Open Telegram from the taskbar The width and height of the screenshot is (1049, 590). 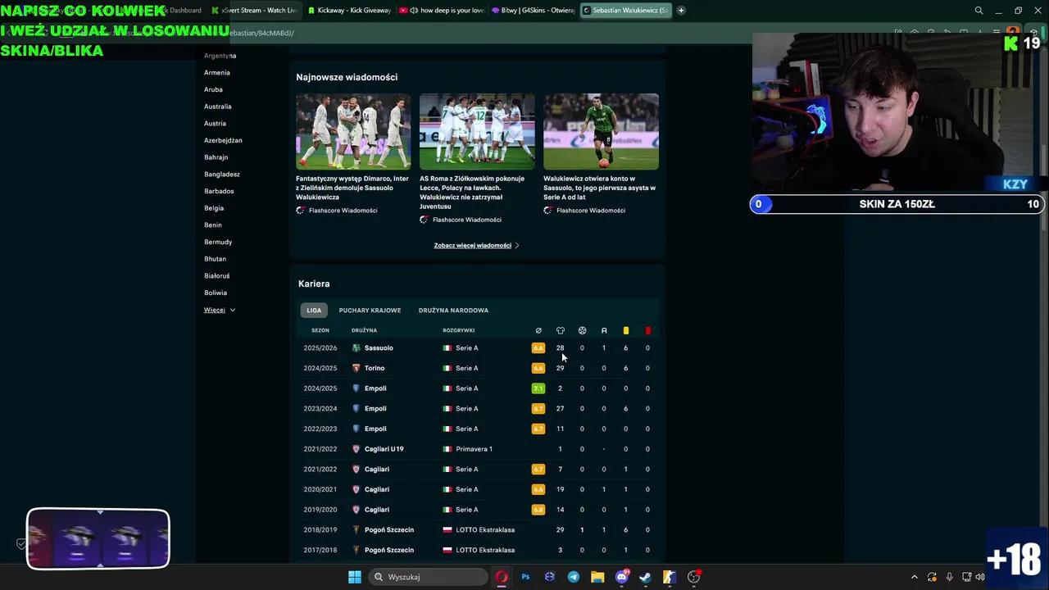pyautogui.click(x=574, y=577)
